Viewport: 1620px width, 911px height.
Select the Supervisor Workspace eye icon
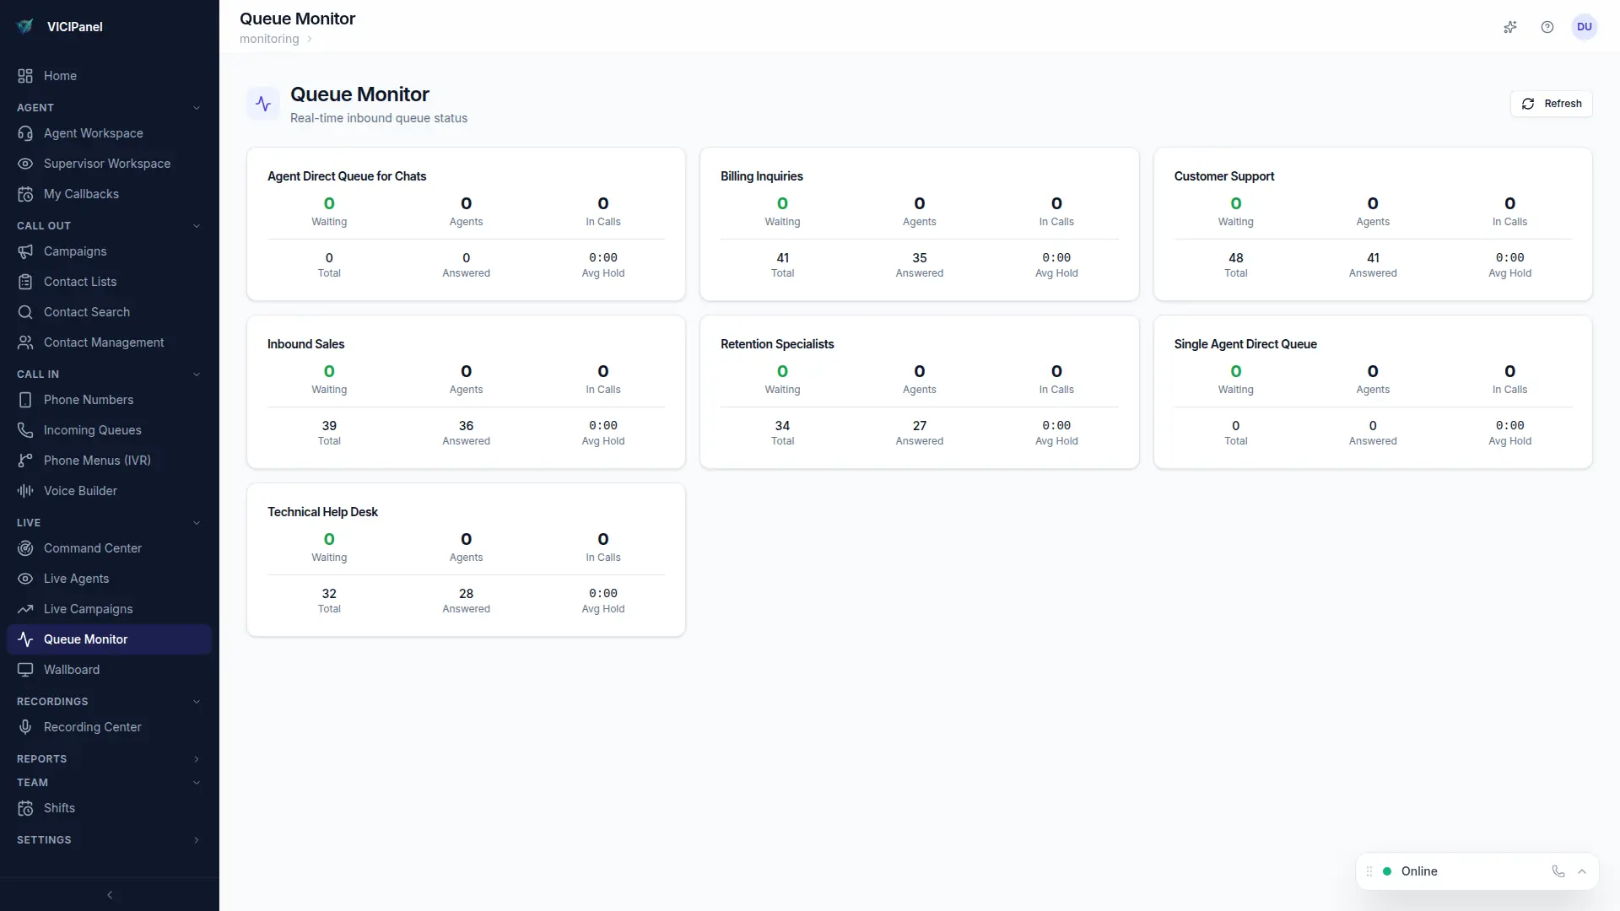point(25,164)
